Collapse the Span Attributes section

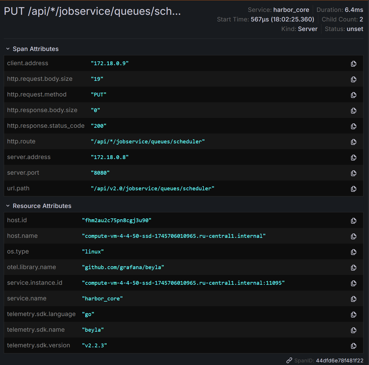pos(8,49)
